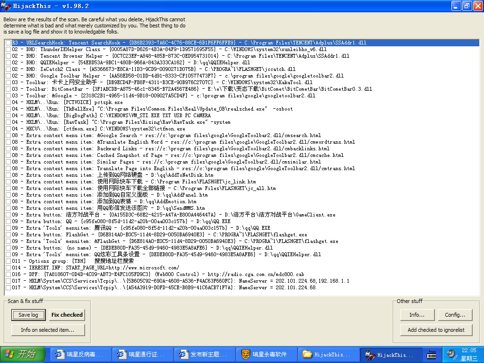Image resolution: width=484 pixels, height=363 pixels.
Task: Click the Save log button
Action: pos(28,315)
